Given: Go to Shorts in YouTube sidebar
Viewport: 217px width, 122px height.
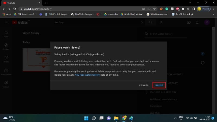Looking at the screenshot, I should [6, 59].
